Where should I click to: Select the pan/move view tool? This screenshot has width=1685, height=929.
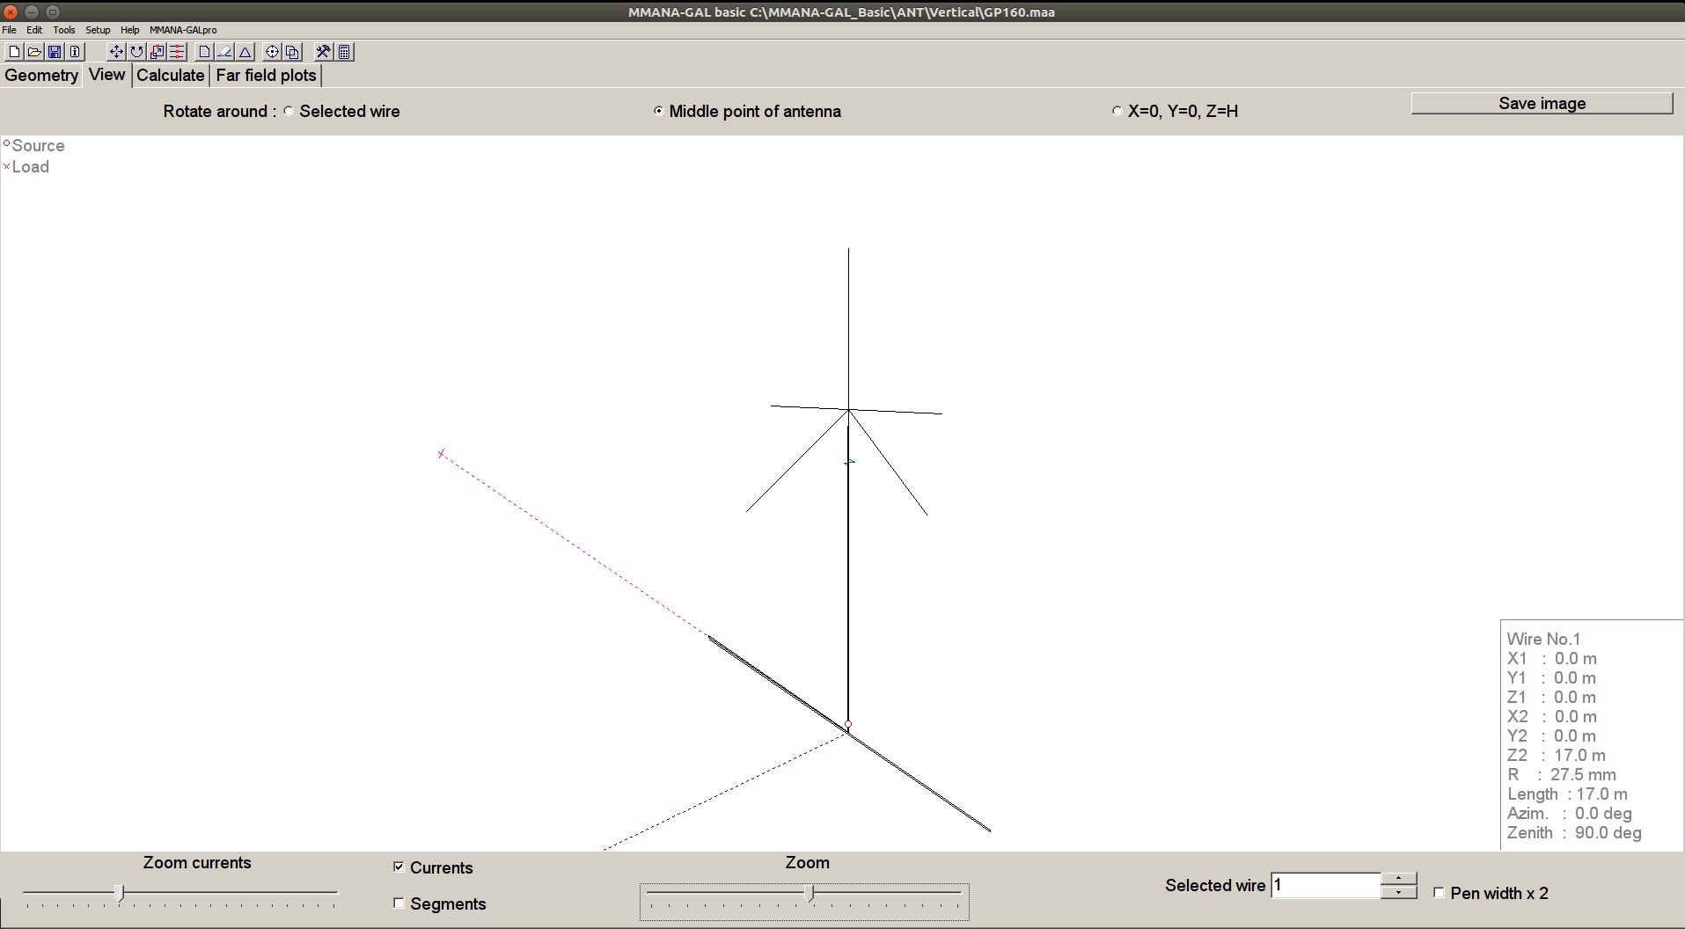(115, 51)
